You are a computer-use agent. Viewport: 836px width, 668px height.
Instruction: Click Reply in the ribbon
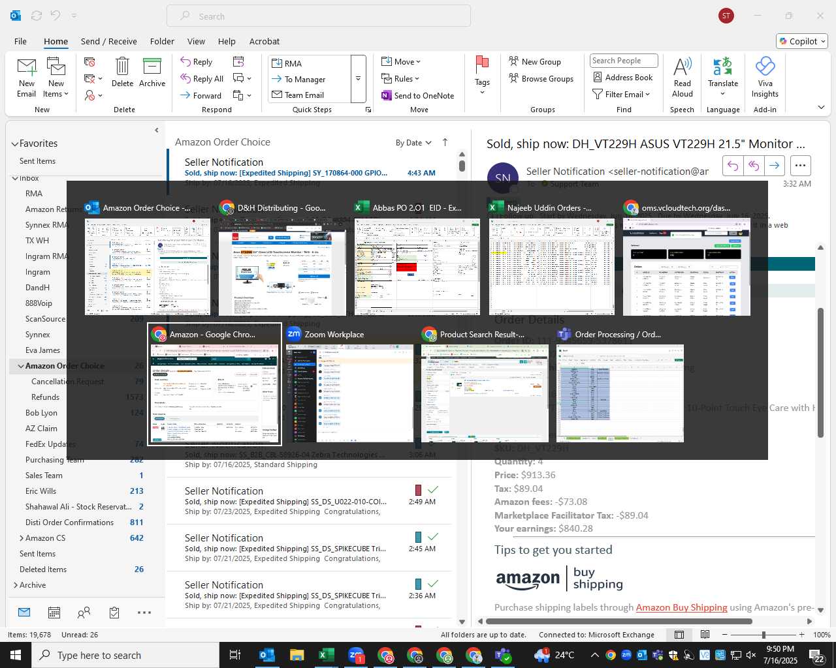click(x=197, y=61)
